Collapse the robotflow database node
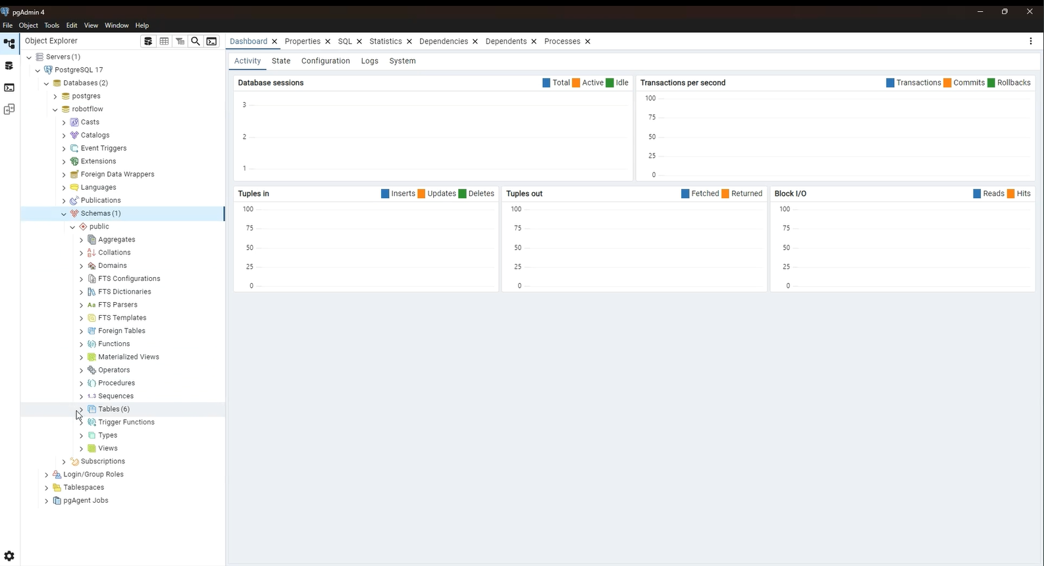Image resolution: width=1044 pixels, height=566 pixels. click(x=55, y=109)
